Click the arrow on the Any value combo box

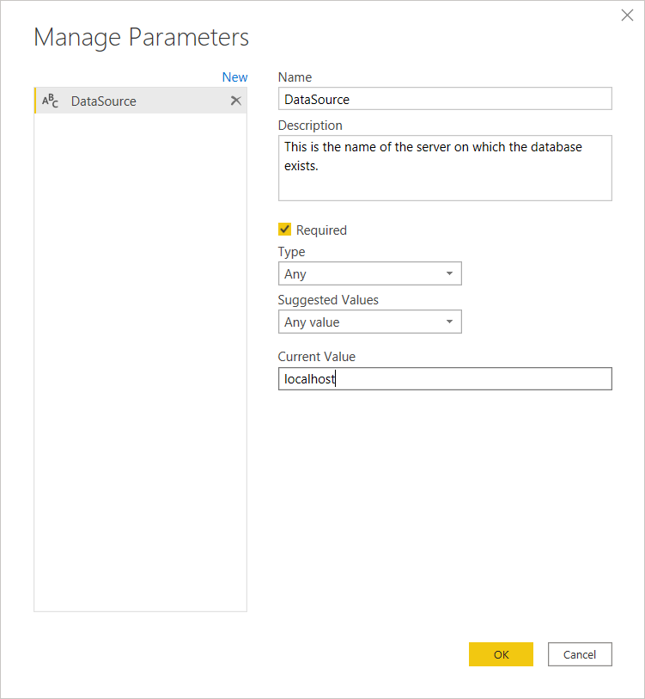[449, 322]
